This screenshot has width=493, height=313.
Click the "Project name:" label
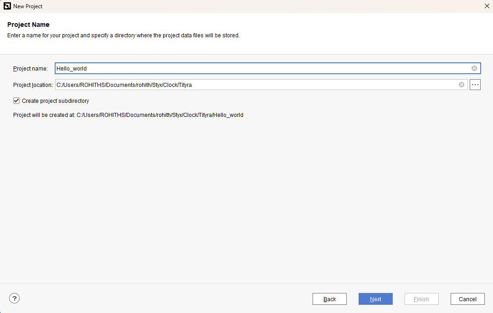pyautogui.click(x=30, y=69)
